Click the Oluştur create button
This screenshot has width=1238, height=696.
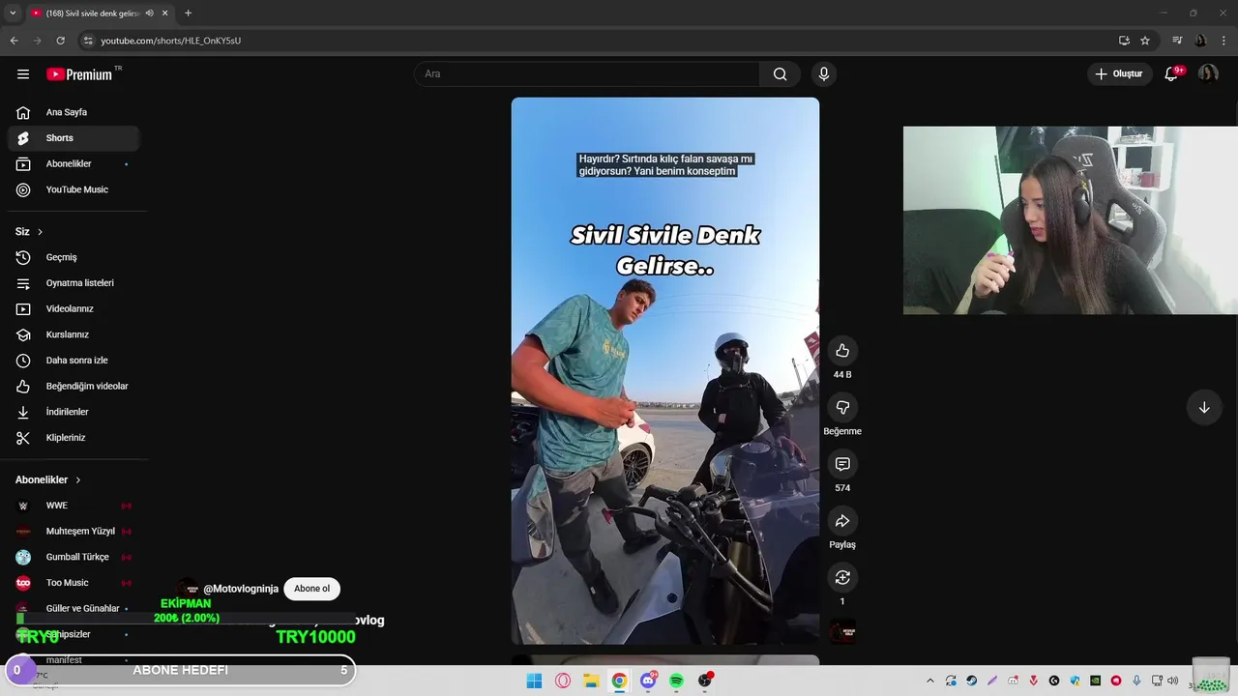pos(1120,73)
